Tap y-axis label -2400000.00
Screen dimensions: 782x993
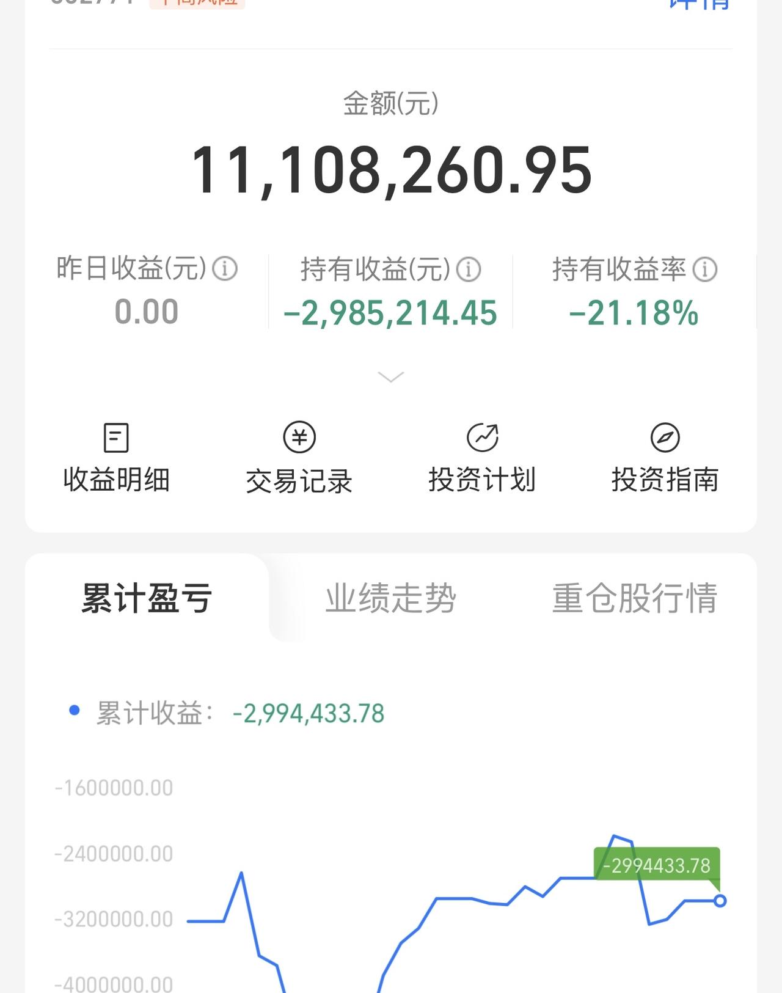point(114,854)
